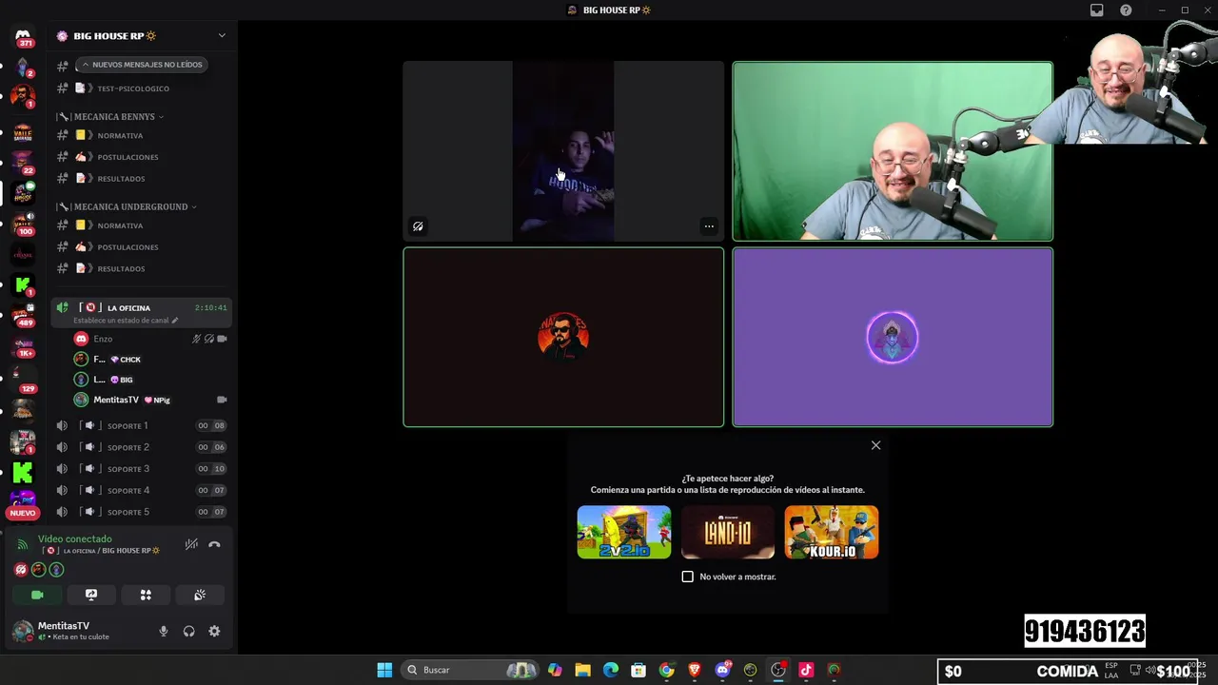Viewport: 1218px width, 685px height.
Task: Check the No volver a mostrar box
Action: pyautogui.click(x=688, y=577)
